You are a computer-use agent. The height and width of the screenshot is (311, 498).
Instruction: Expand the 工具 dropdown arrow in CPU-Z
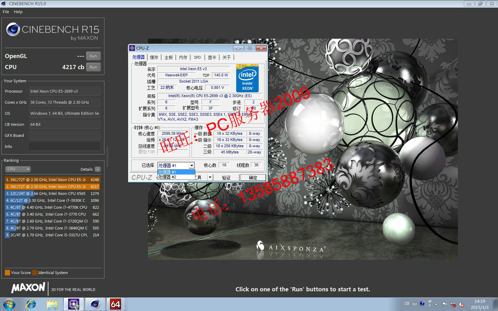[x=210, y=178]
